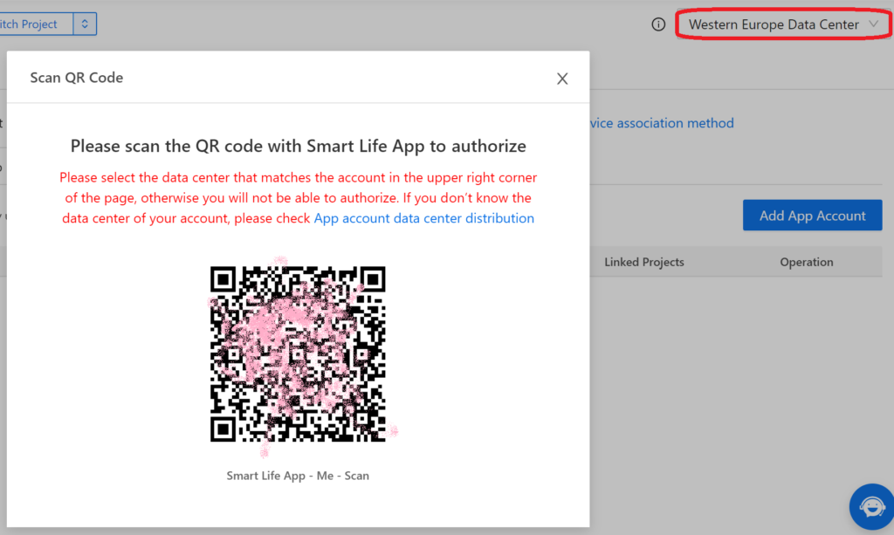Open the Western Europe Data Center dropdown
The image size is (894, 535).
click(x=774, y=24)
